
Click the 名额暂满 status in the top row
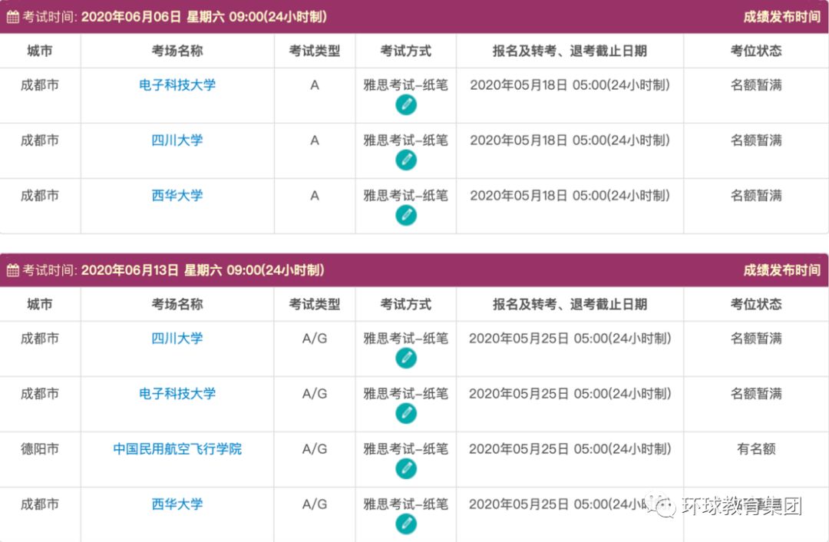click(756, 85)
